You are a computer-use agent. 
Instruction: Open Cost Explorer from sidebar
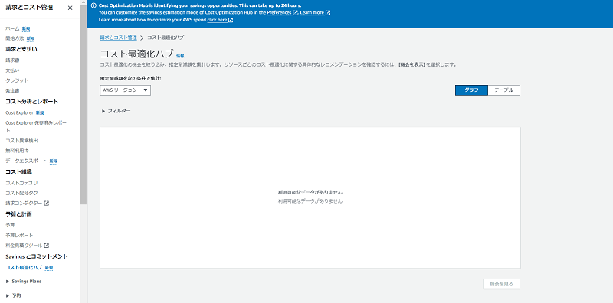(20, 112)
